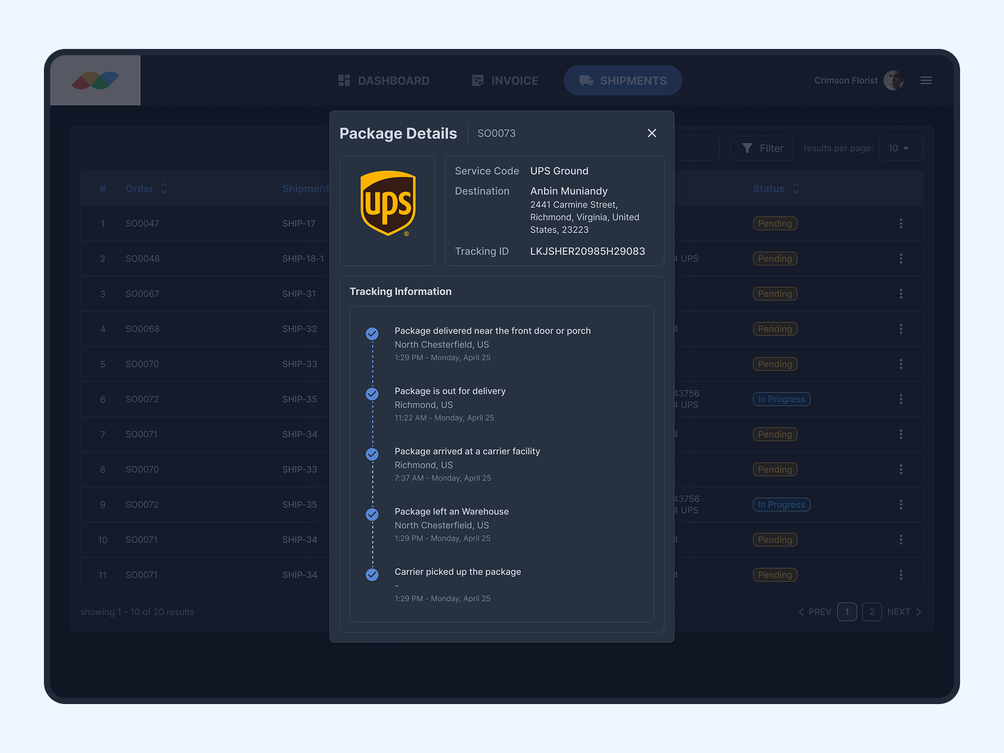Click Pending status of SO0047
Screen dimensions: 1004x753
[775, 223]
